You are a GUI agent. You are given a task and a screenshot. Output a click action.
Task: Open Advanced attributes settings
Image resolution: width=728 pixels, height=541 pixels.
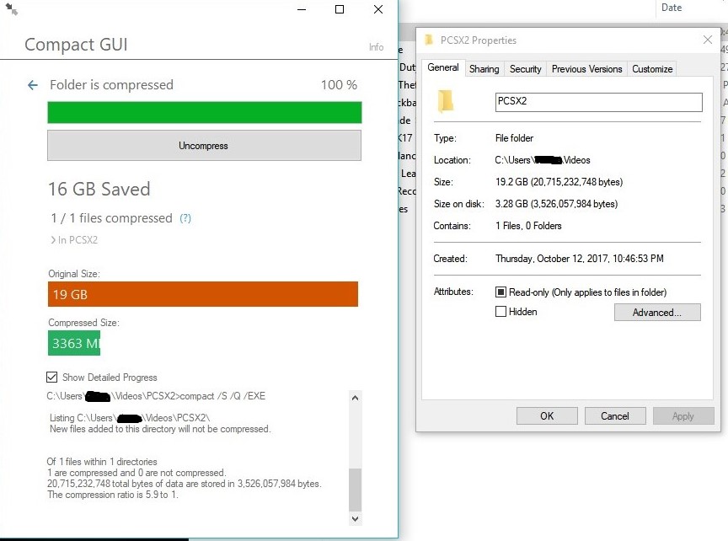click(657, 312)
